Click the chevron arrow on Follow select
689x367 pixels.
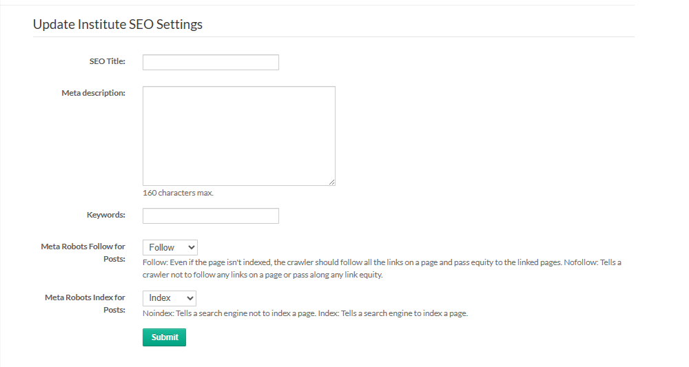[190, 247]
